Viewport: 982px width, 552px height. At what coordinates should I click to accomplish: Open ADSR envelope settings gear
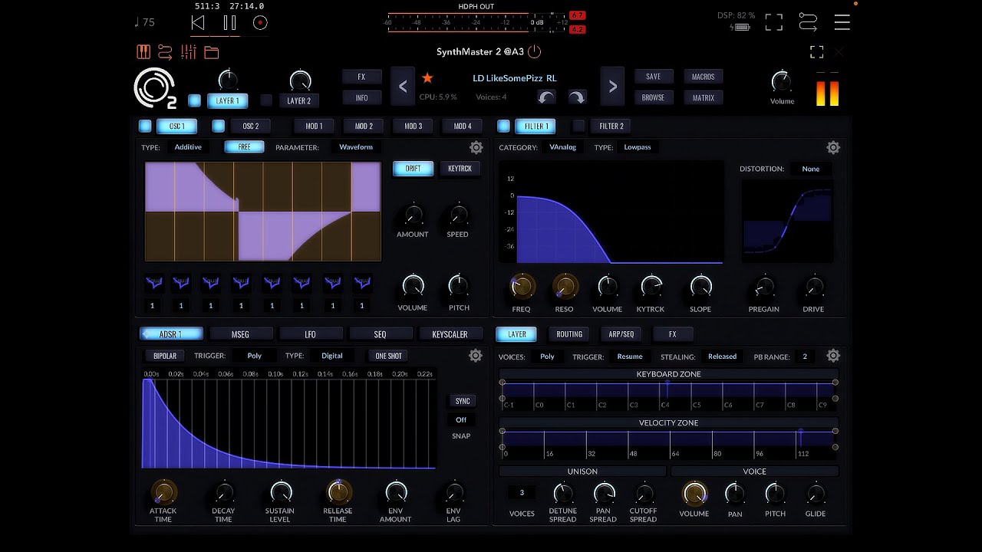point(476,356)
